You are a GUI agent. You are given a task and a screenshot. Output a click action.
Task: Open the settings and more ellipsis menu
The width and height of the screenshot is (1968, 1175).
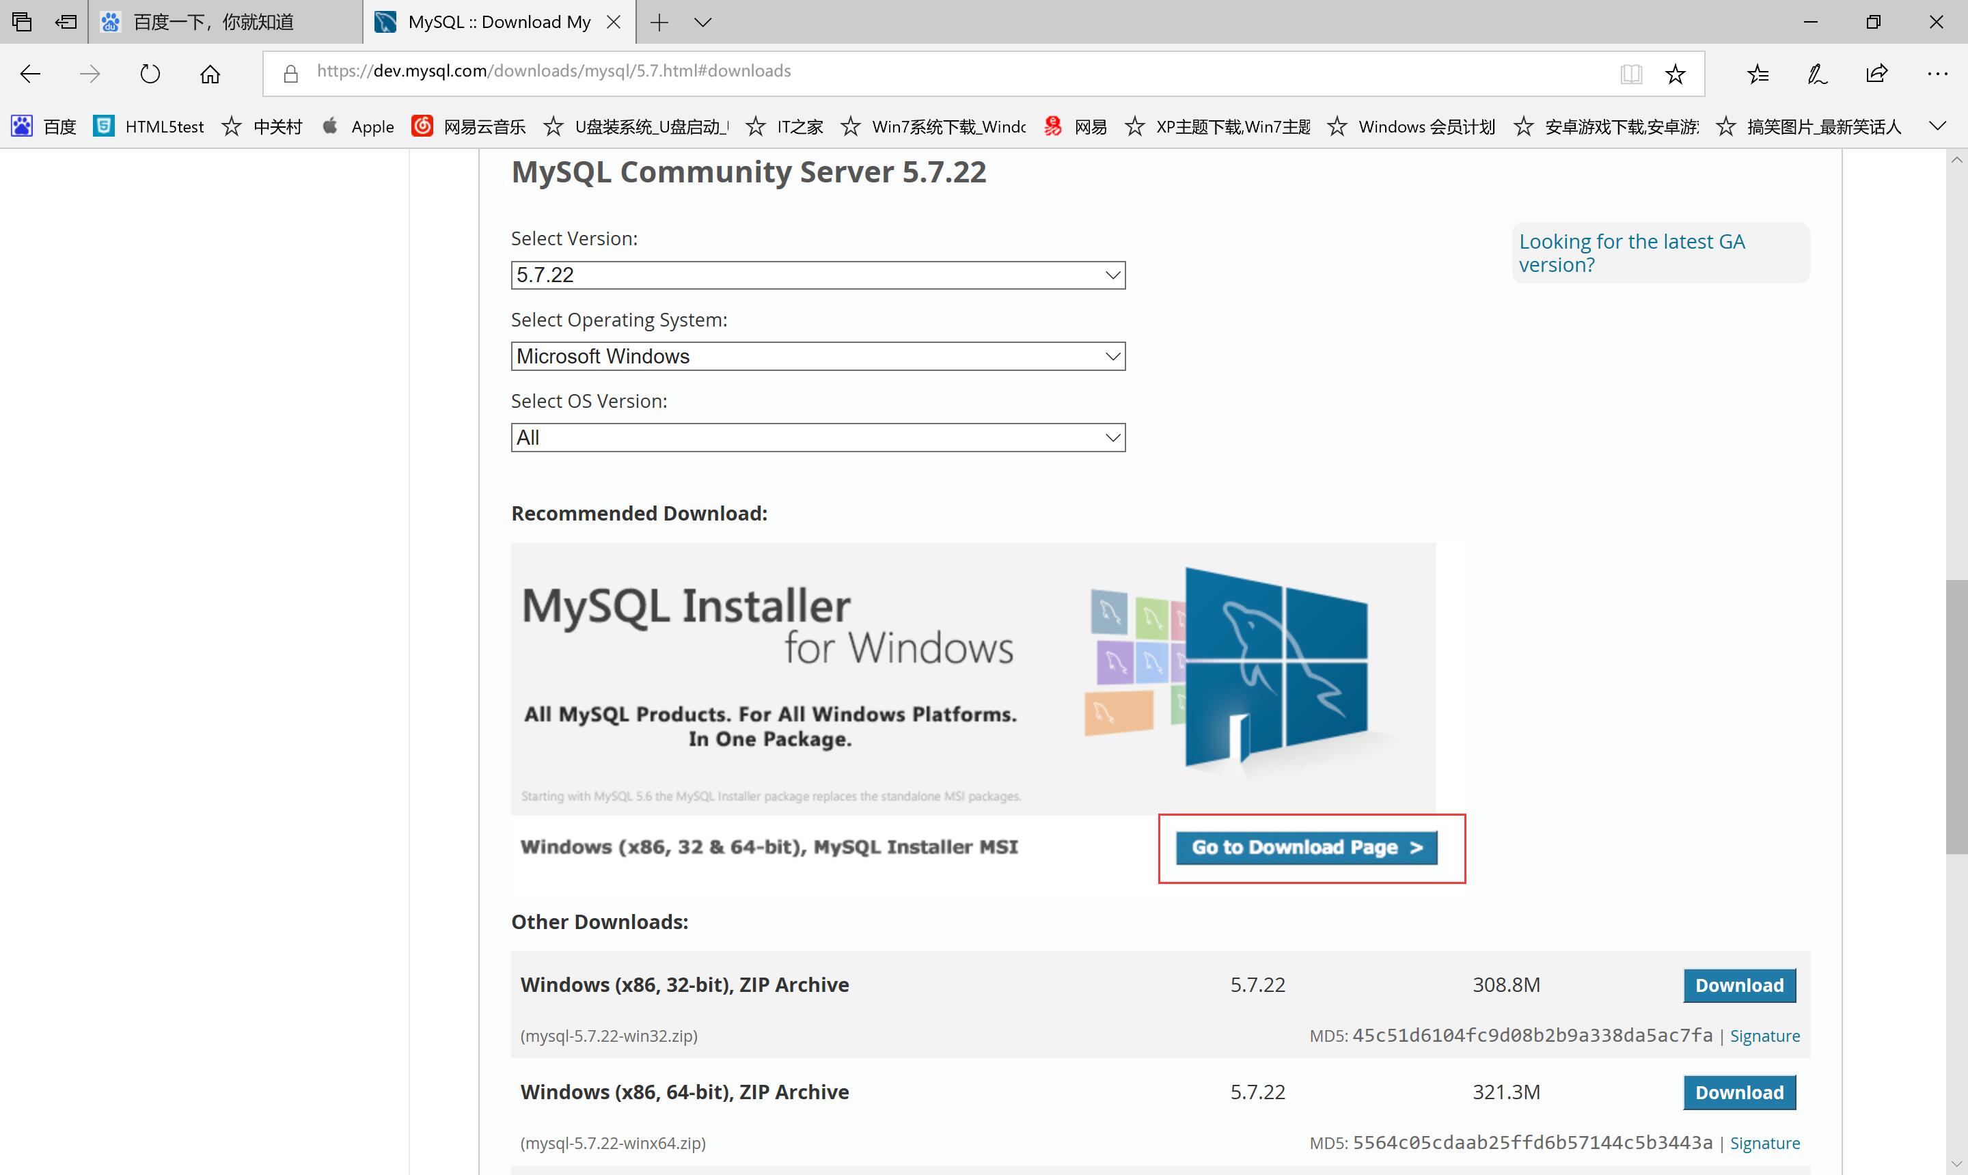pyautogui.click(x=1937, y=74)
